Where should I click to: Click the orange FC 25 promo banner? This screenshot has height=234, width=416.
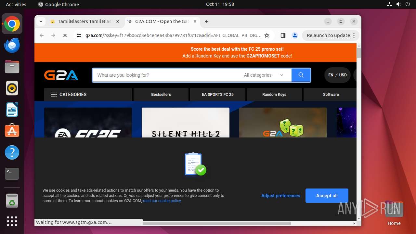coord(195,53)
